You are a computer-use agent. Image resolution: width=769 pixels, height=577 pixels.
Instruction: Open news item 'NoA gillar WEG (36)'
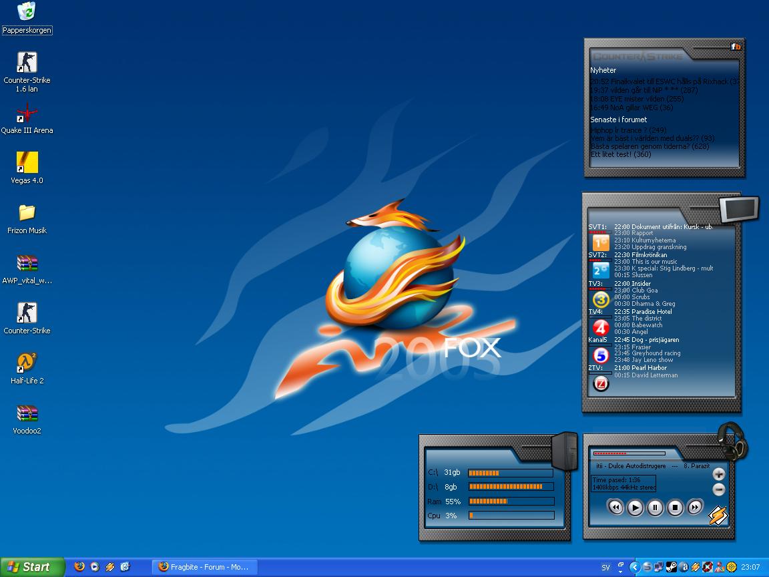tap(631, 108)
